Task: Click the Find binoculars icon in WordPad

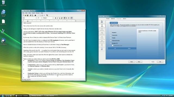Action: point(35,15)
